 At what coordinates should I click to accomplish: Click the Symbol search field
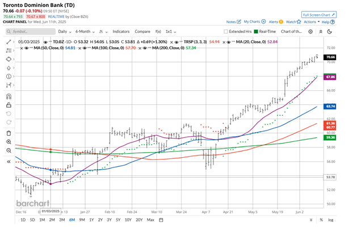pyautogui.click(x=31, y=32)
